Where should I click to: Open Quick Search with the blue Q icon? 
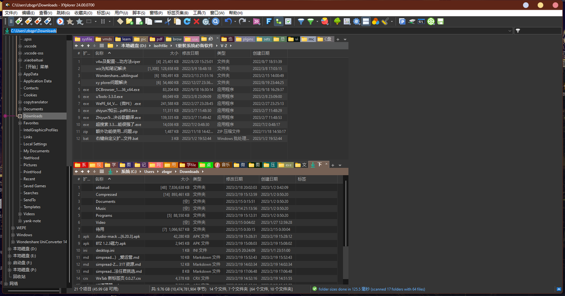pos(215,21)
